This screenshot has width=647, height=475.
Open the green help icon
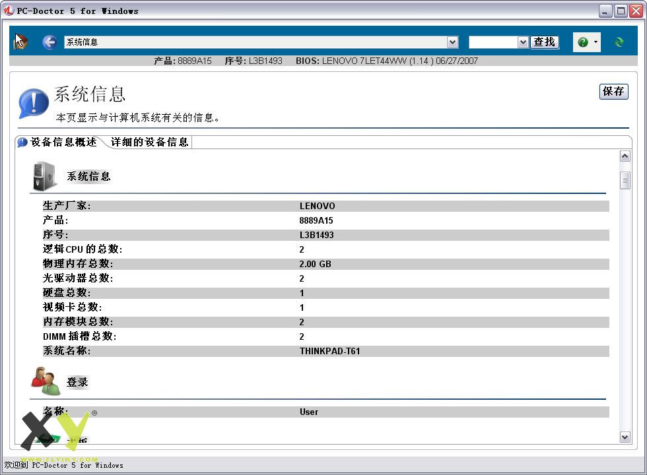(x=582, y=42)
